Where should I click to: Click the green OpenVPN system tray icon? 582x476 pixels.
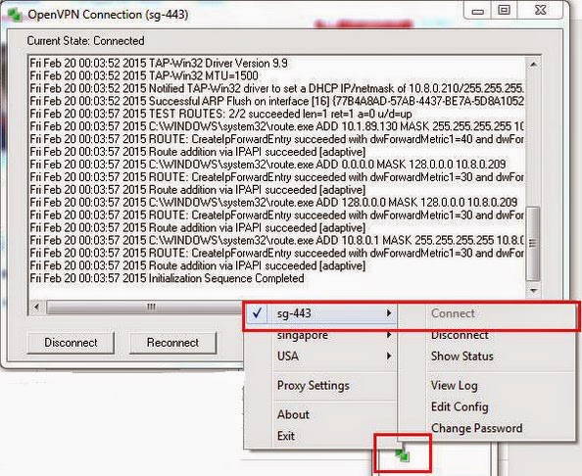pos(402,454)
